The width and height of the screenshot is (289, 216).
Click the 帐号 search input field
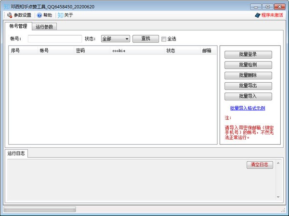tap(55, 39)
